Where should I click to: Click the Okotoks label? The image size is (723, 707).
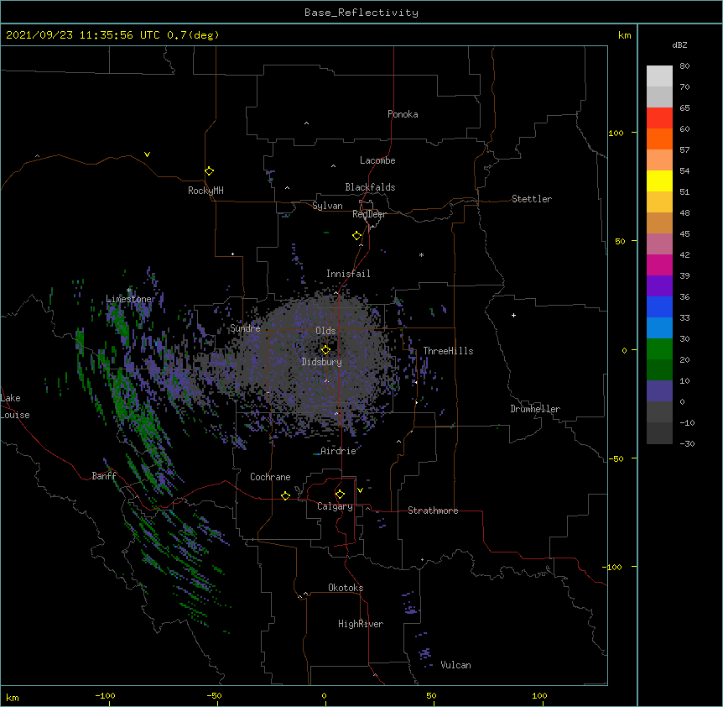[x=346, y=588]
